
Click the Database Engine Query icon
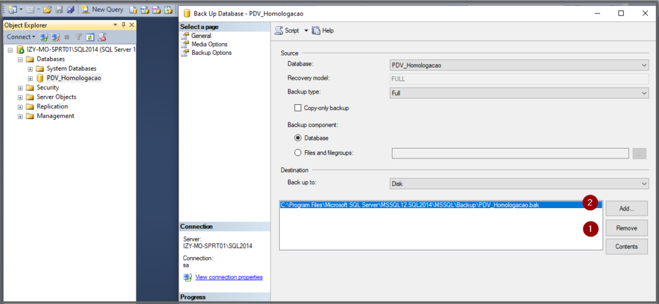pyautogui.click(x=133, y=9)
